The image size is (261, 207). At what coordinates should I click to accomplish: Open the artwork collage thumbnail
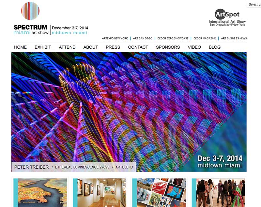click(x=159, y=193)
